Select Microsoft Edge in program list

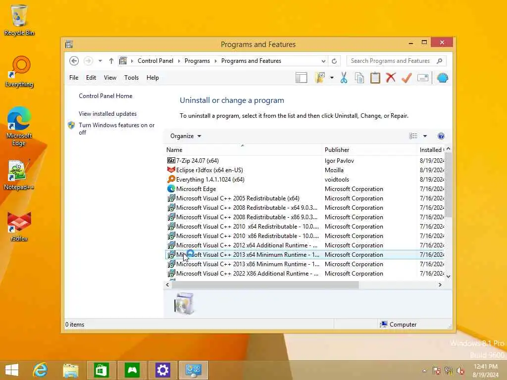click(305, 189)
